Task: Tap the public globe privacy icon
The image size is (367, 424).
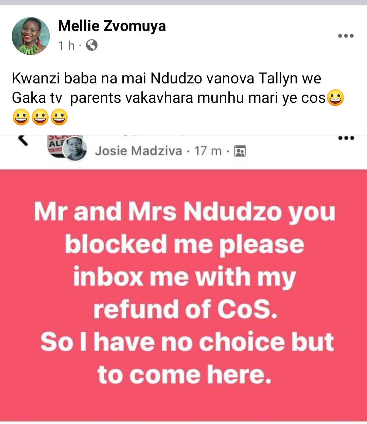Action: click(x=92, y=45)
